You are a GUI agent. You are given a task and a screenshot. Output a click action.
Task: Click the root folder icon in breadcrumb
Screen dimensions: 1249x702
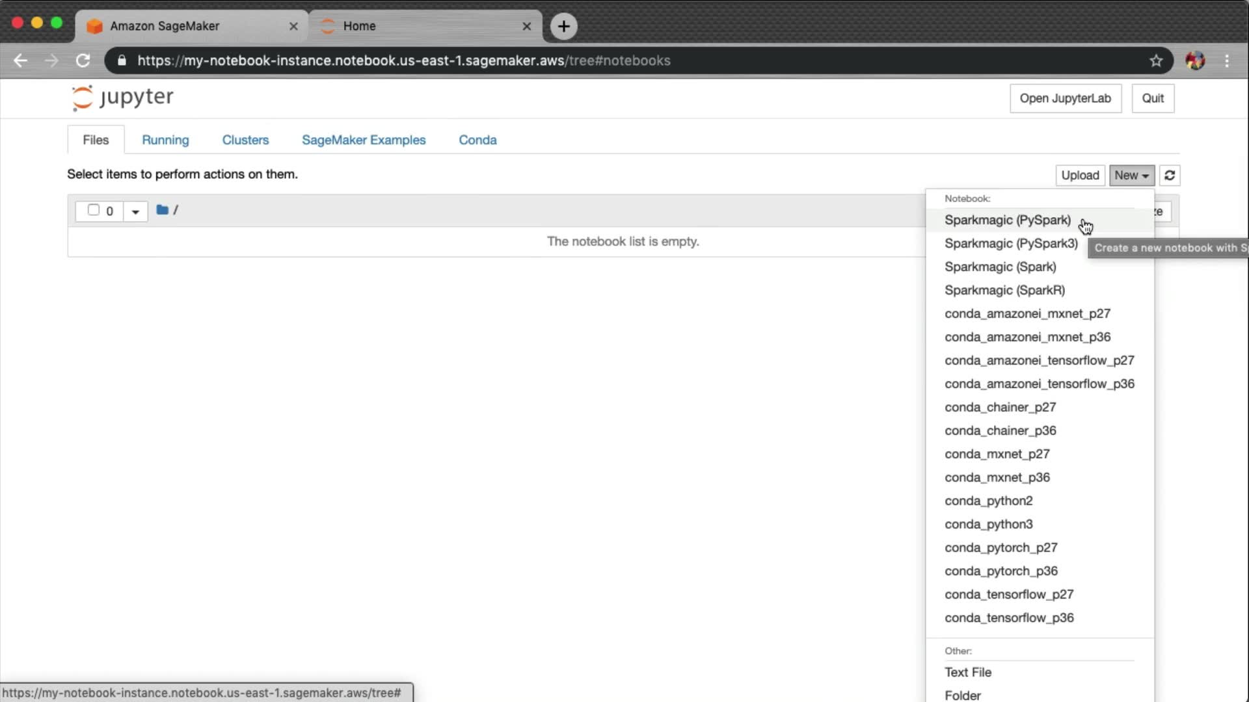(163, 210)
